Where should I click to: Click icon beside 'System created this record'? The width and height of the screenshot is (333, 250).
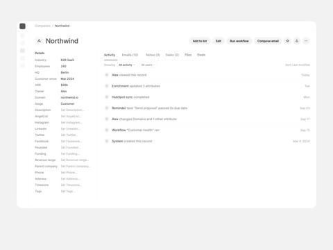coord(107,141)
